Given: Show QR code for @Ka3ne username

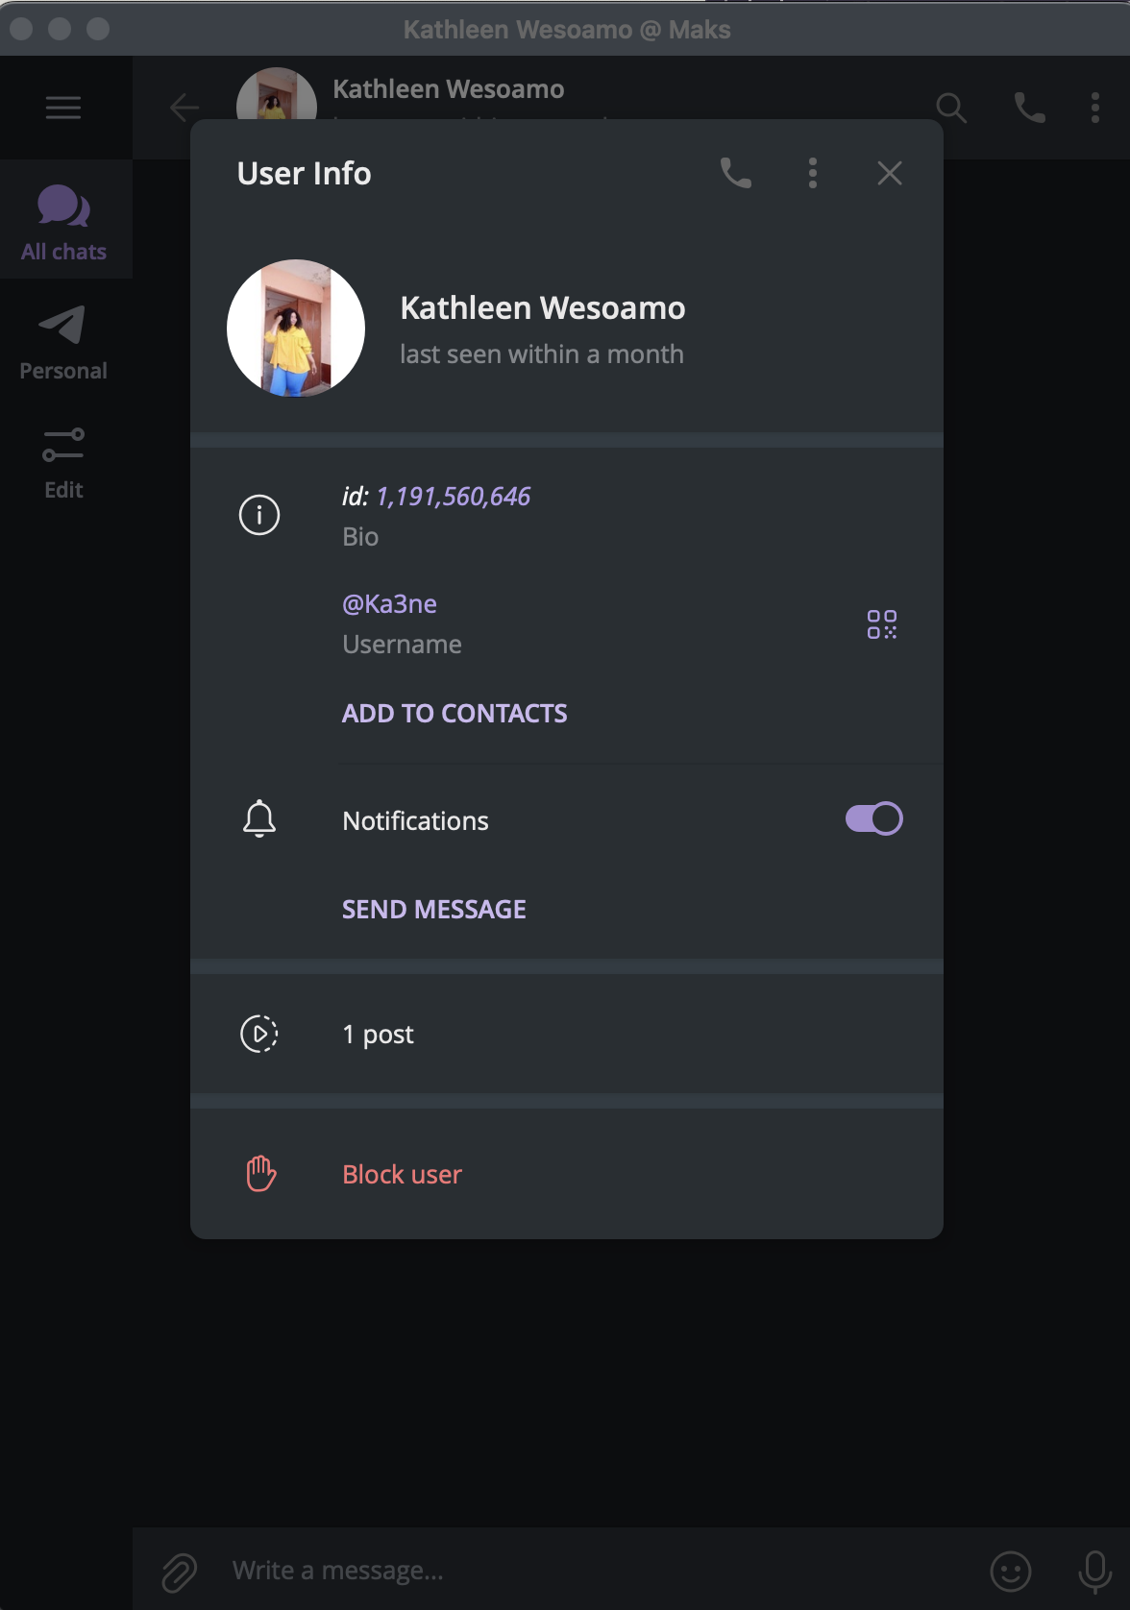Looking at the screenshot, I should [x=882, y=624].
